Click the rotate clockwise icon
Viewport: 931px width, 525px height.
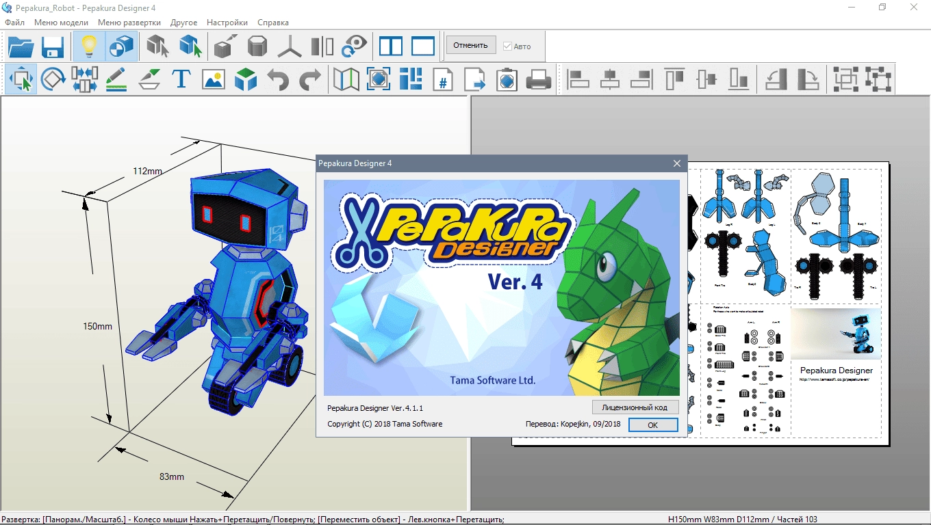[x=808, y=79]
